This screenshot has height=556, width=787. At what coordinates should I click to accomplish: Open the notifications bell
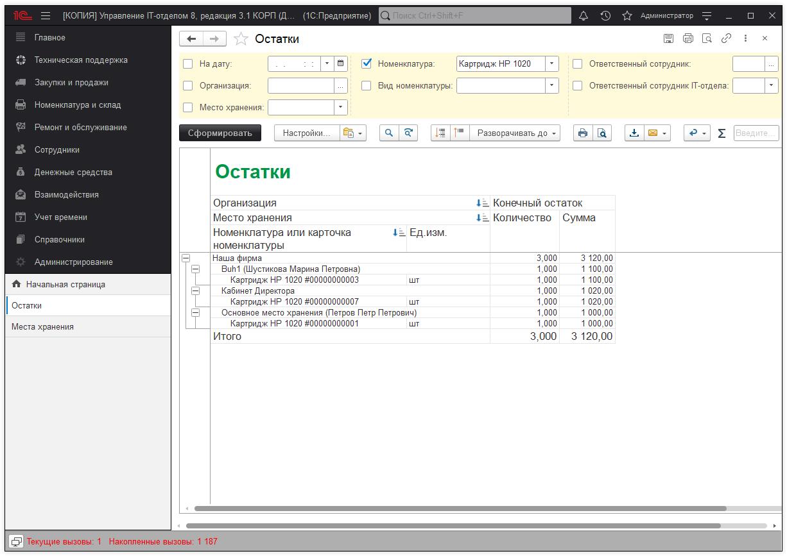point(584,15)
